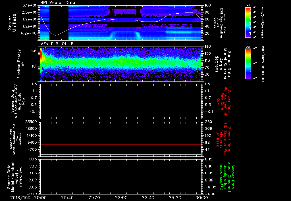Click the "20:40" time tick label
The width and height of the screenshot is (291, 201).
click(x=67, y=198)
